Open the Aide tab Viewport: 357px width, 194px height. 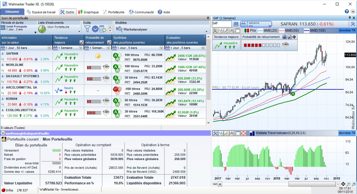[x=164, y=12]
